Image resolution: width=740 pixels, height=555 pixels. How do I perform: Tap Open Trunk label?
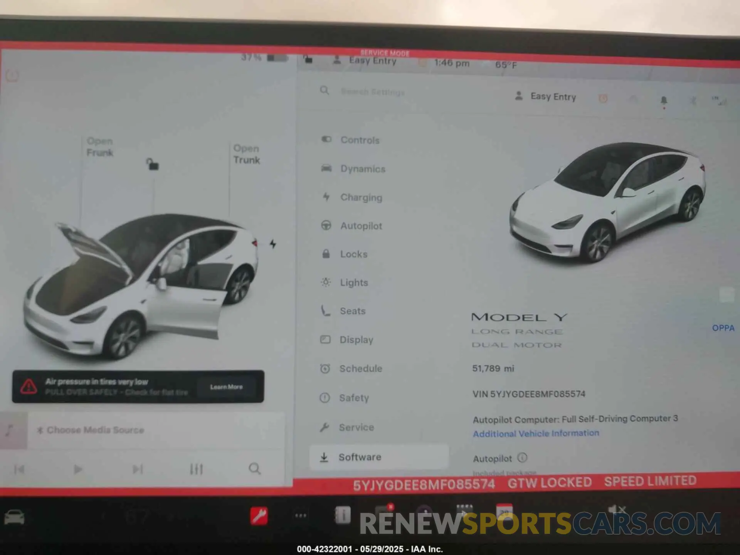[247, 154]
